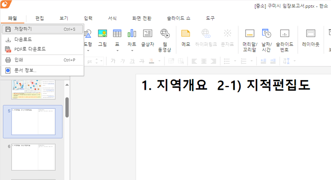Open the 도구 tab
Viewport: 331px width, 180px height.
210,19
